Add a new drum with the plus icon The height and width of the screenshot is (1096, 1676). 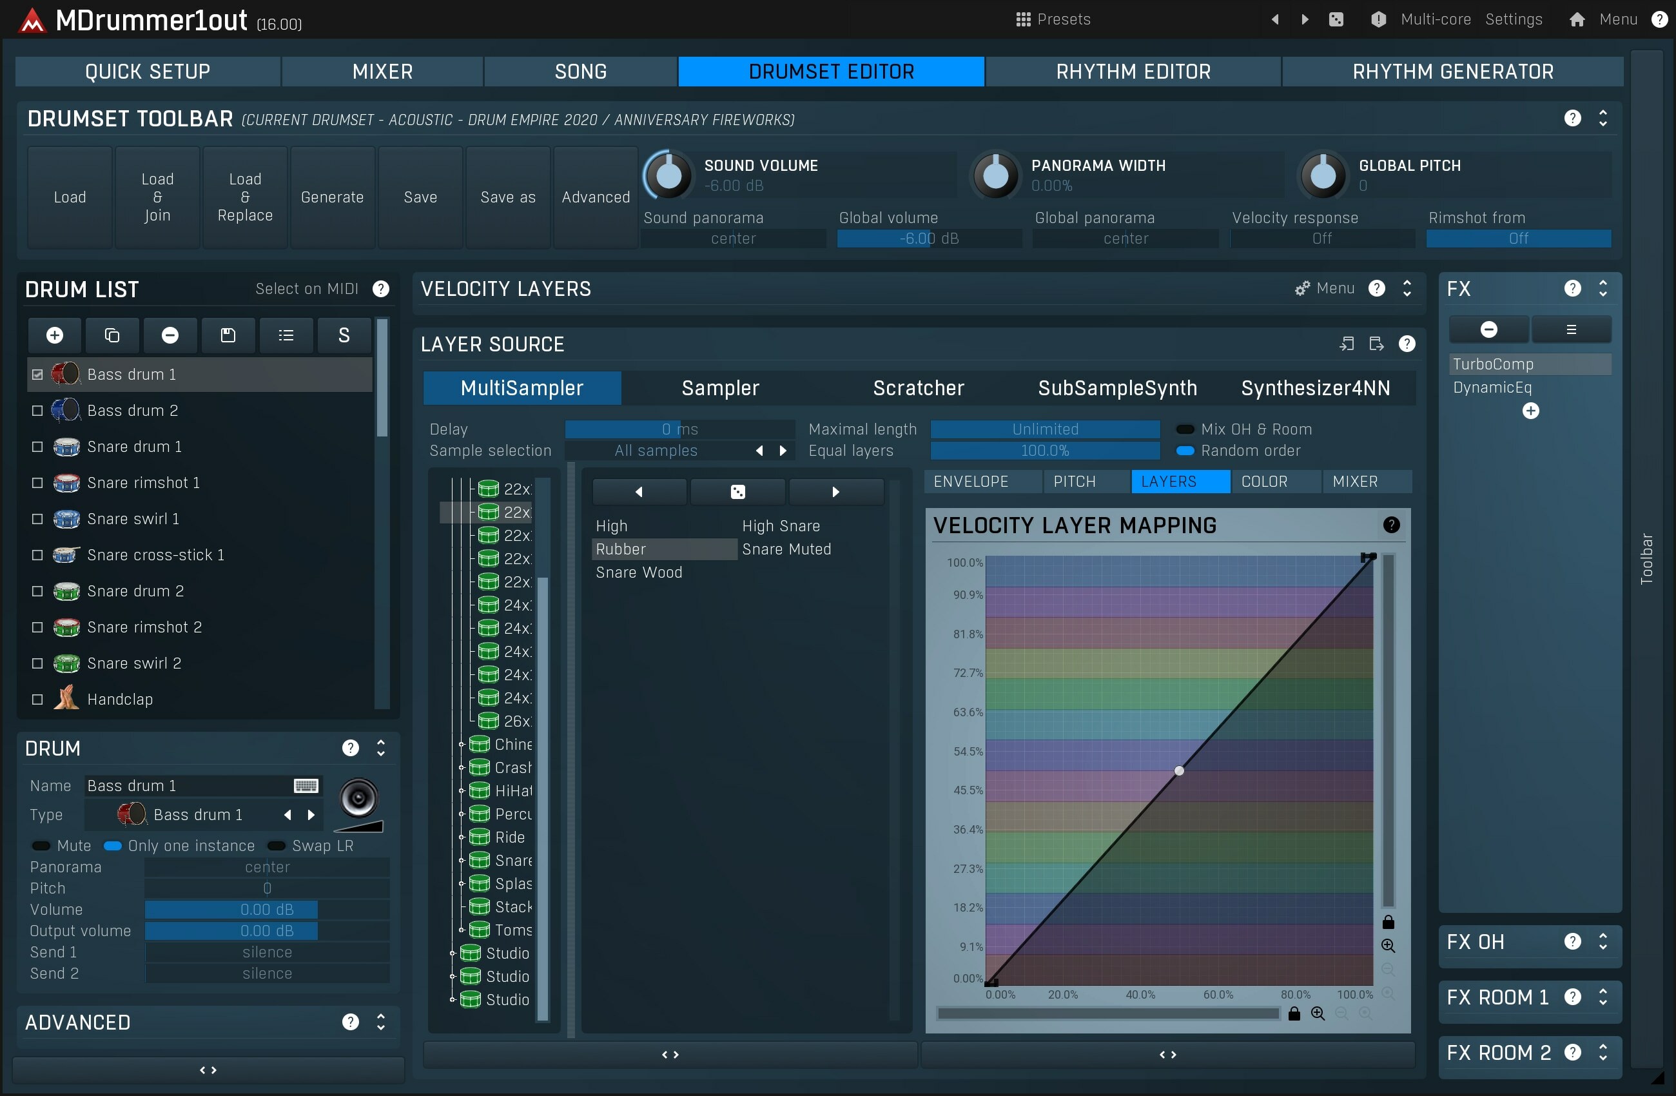[54, 335]
